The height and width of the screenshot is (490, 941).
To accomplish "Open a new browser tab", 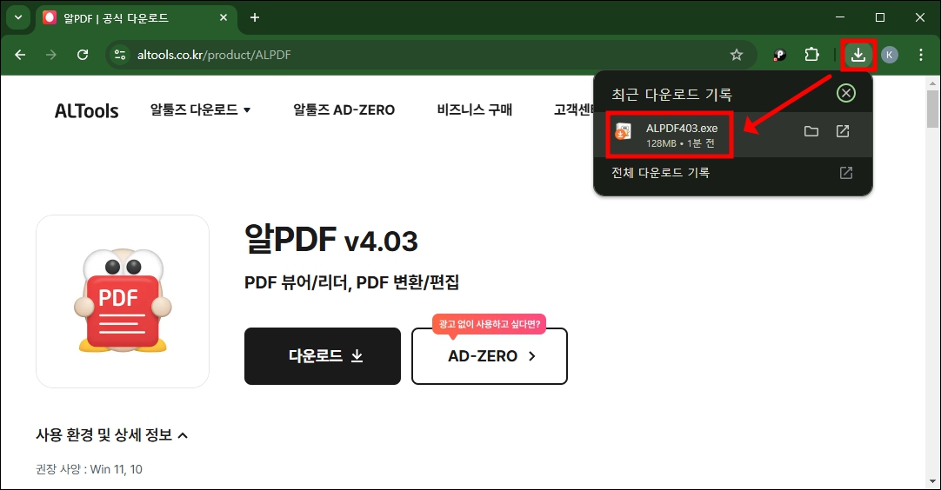I will pos(255,18).
